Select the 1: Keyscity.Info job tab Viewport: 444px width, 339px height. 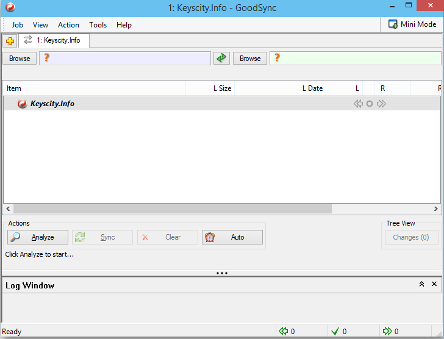point(54,40)
